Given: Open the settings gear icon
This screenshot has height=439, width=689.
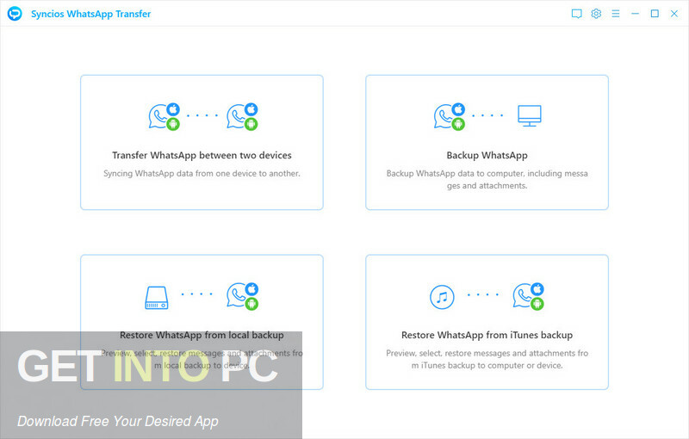Looking at the screenshot, I should pyautogui.click(x=596, y=14).
